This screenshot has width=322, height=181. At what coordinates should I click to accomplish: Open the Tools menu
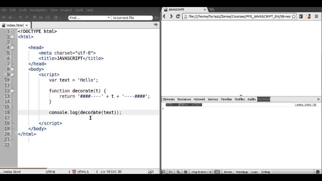pos(79,10)
